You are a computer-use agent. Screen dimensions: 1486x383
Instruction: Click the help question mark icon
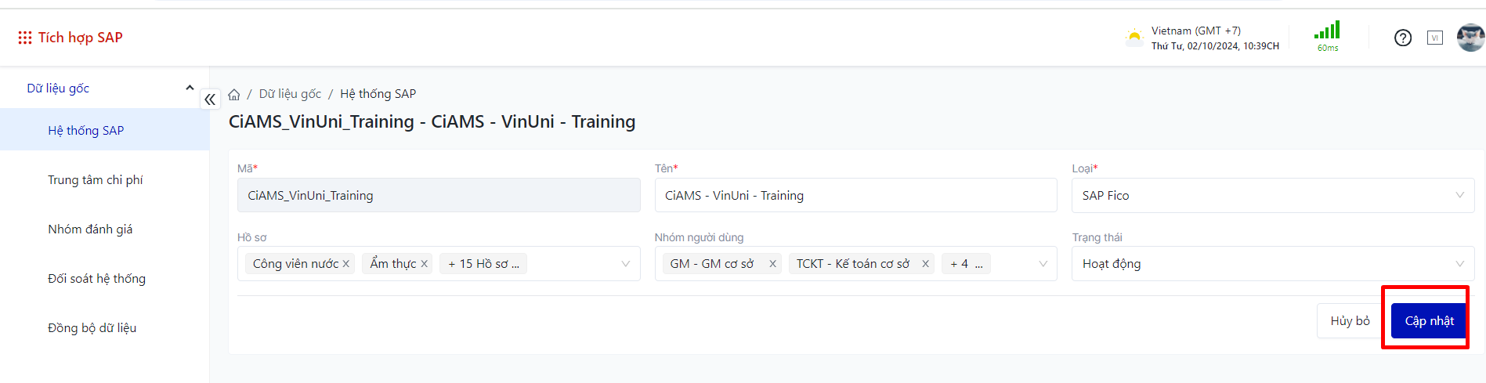[x=1402, y=38]
